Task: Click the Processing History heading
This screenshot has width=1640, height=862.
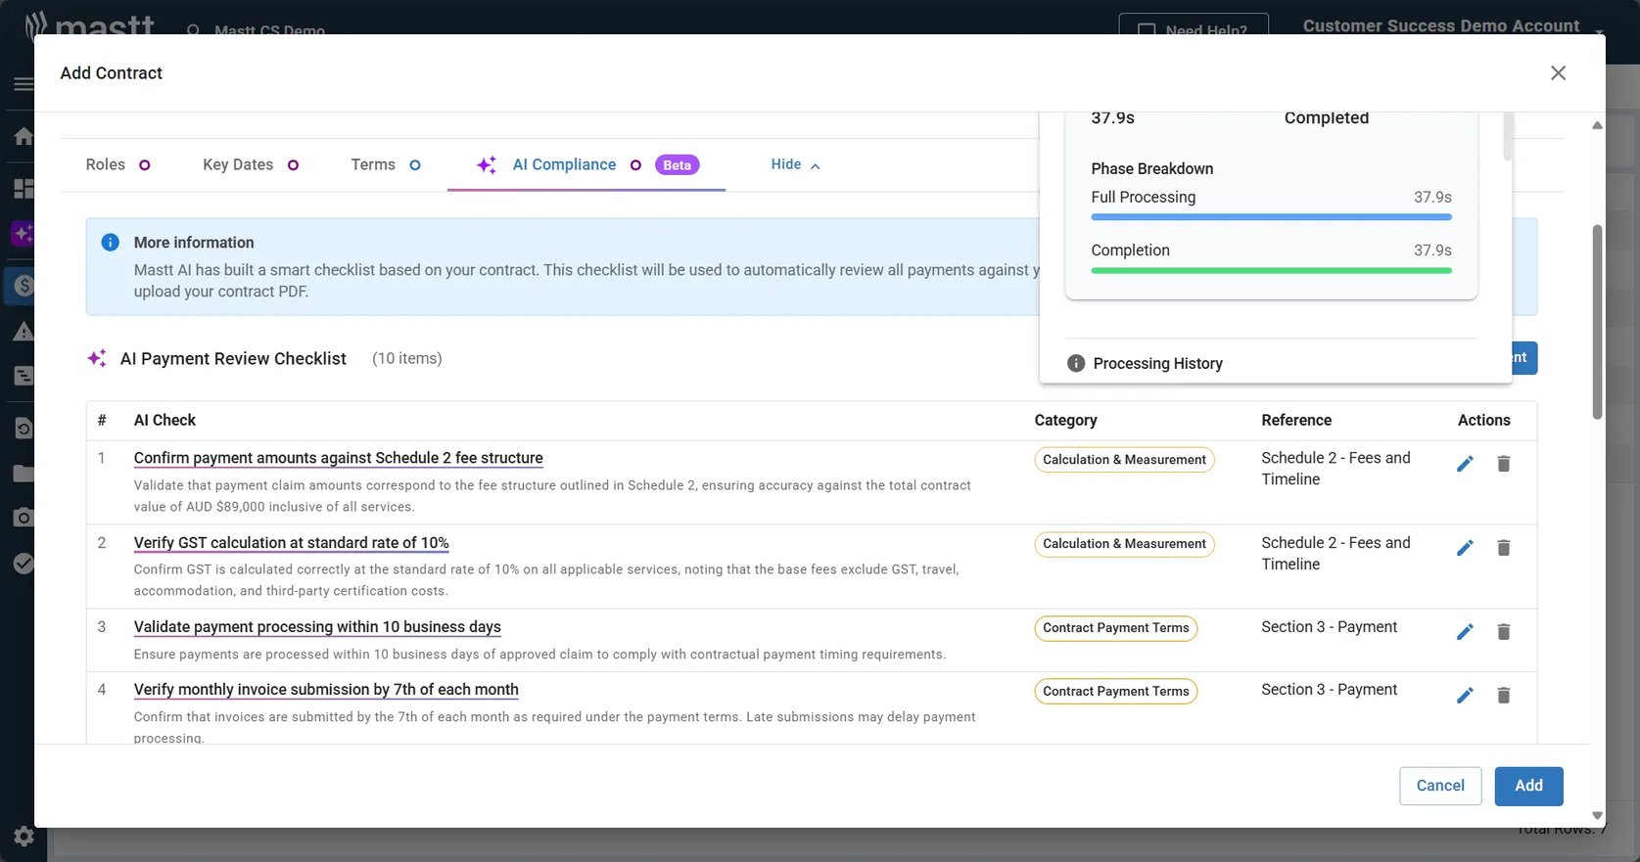Action: (1157, 363)
